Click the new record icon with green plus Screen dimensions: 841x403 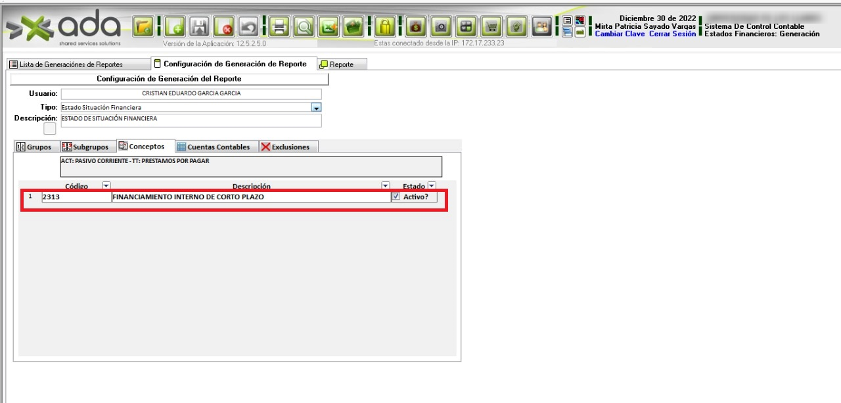tap(174, 27)
